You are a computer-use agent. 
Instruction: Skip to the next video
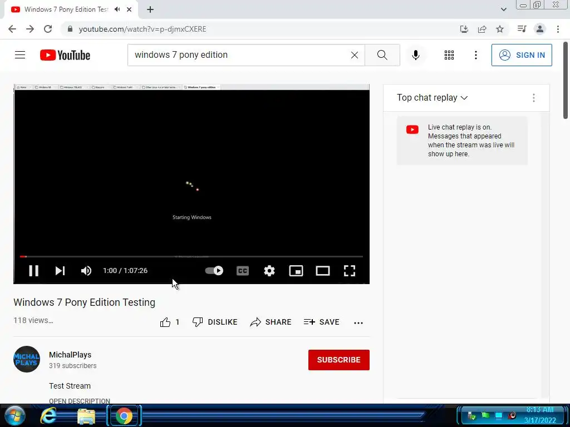click(60, 271)
